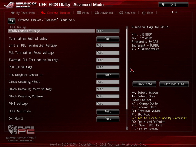196x147 pixels.
Task: Click the Last Modified button
Action: coord(174,84)
